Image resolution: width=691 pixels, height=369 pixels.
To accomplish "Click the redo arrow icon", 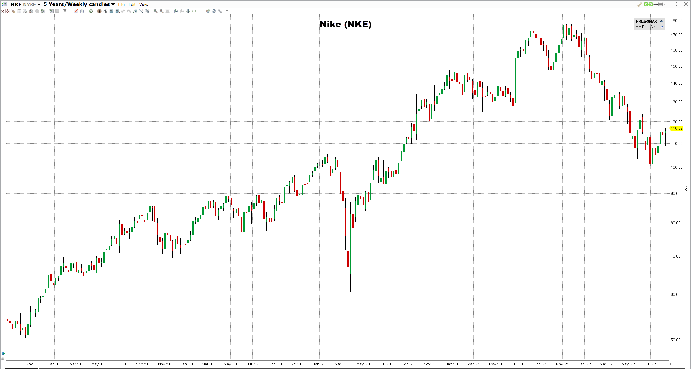I will coord(129,11).
